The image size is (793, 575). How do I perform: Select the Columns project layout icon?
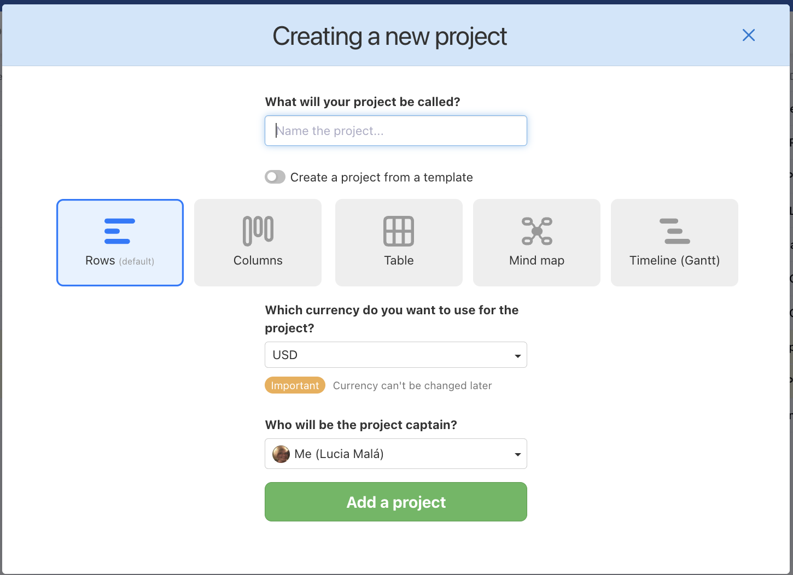[257, 242]
